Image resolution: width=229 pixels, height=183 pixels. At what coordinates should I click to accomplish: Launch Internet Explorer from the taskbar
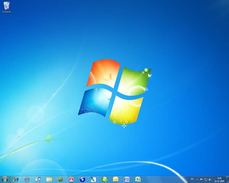click(16, 179)
